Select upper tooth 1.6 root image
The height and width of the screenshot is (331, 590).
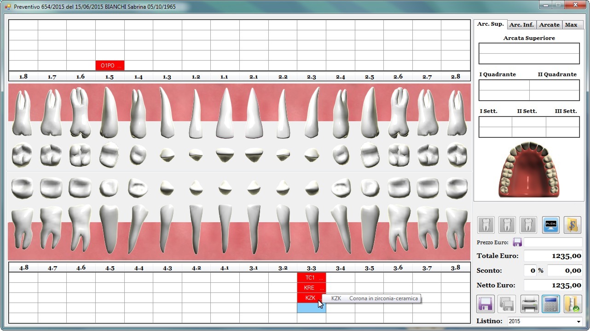pyautogui.click(x=80, y=112)
